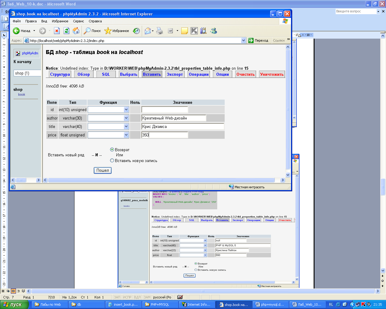
Task: Open the Правка menu
Action: pos(31,21)
